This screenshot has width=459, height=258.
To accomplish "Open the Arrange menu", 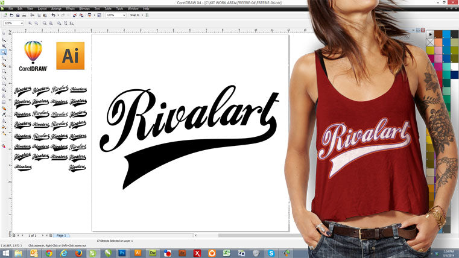I will [x=57, y=8].
